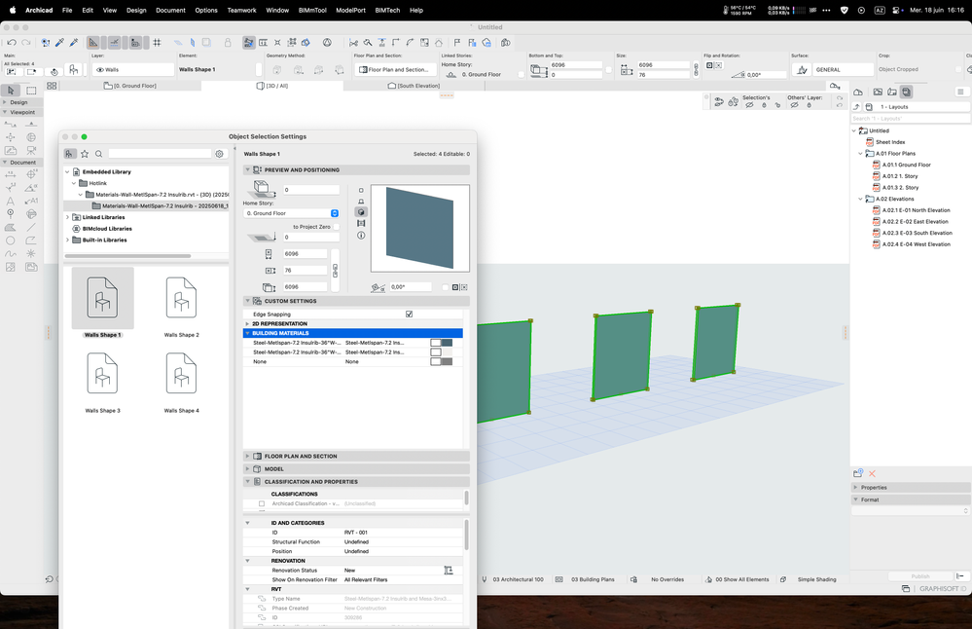
Task: Click the info icon beside the preview
Action: coord(361,235)
